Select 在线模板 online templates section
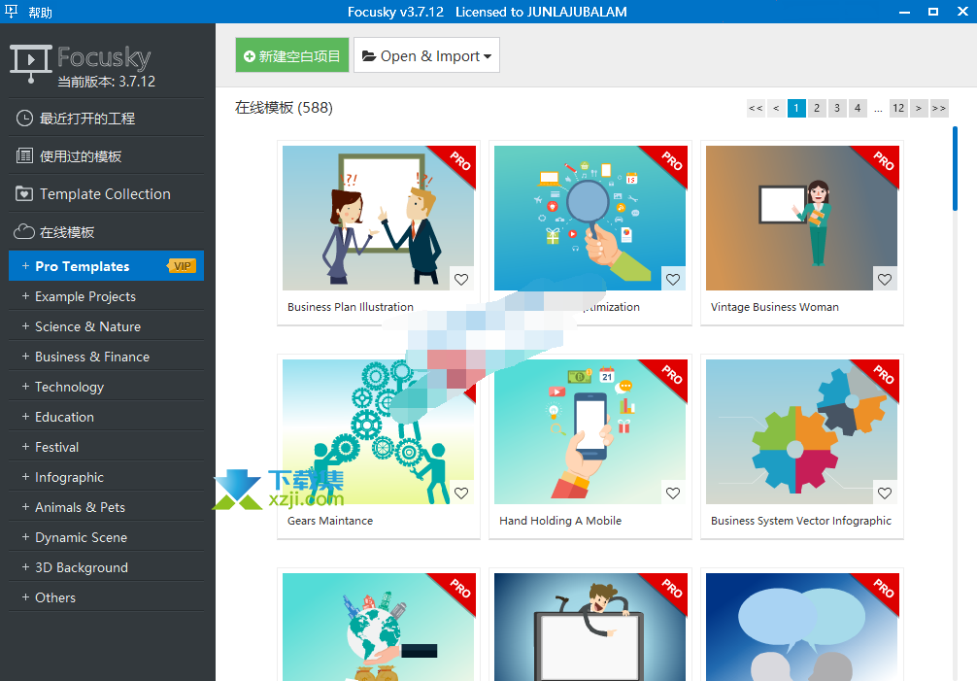 (107, 232)
